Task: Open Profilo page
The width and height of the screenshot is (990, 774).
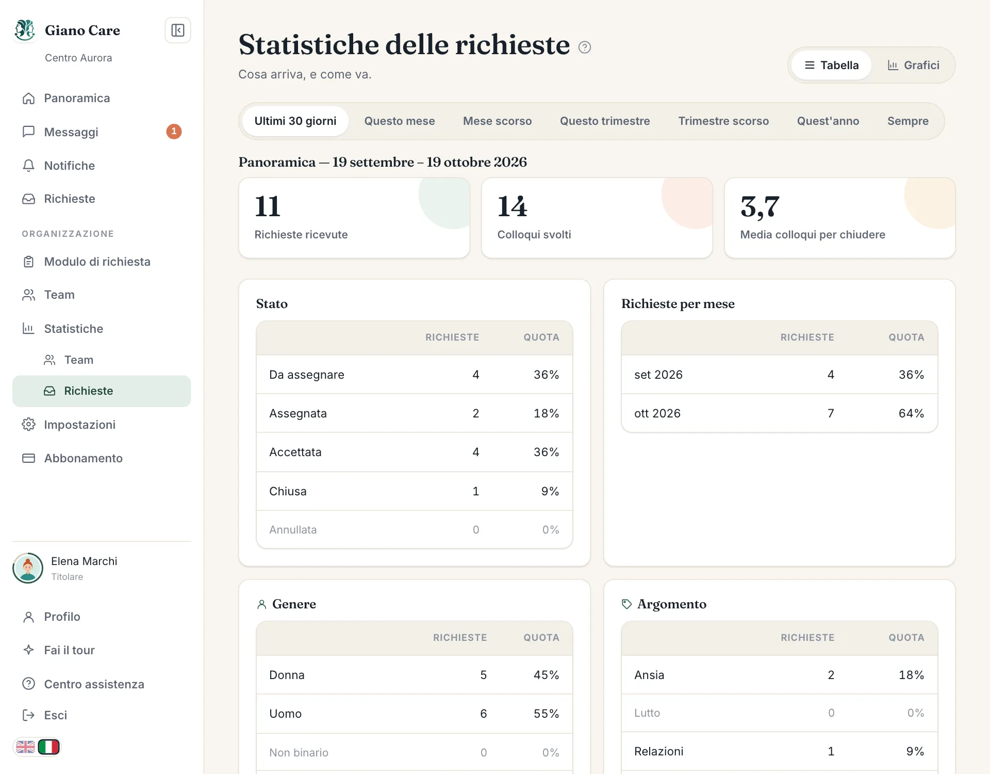Action: (x=102, y=617)
